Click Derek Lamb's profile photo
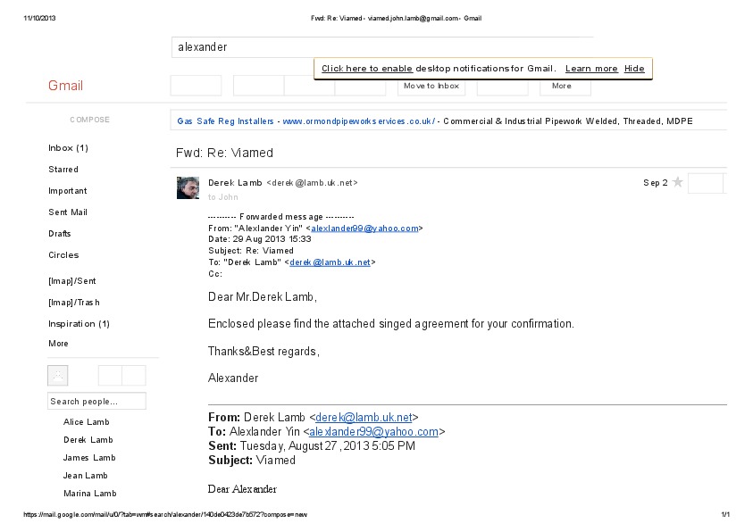 (188, 187)
